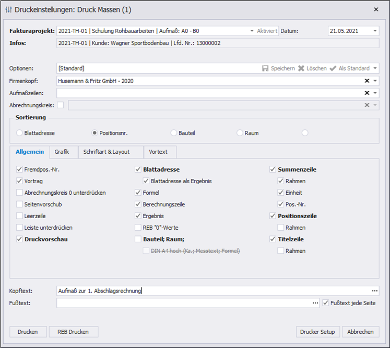The width and height of the screenshot is (390, 348).
Task: Clear the Aufmaßzeilen field with X
Action: tap(367, 93)
